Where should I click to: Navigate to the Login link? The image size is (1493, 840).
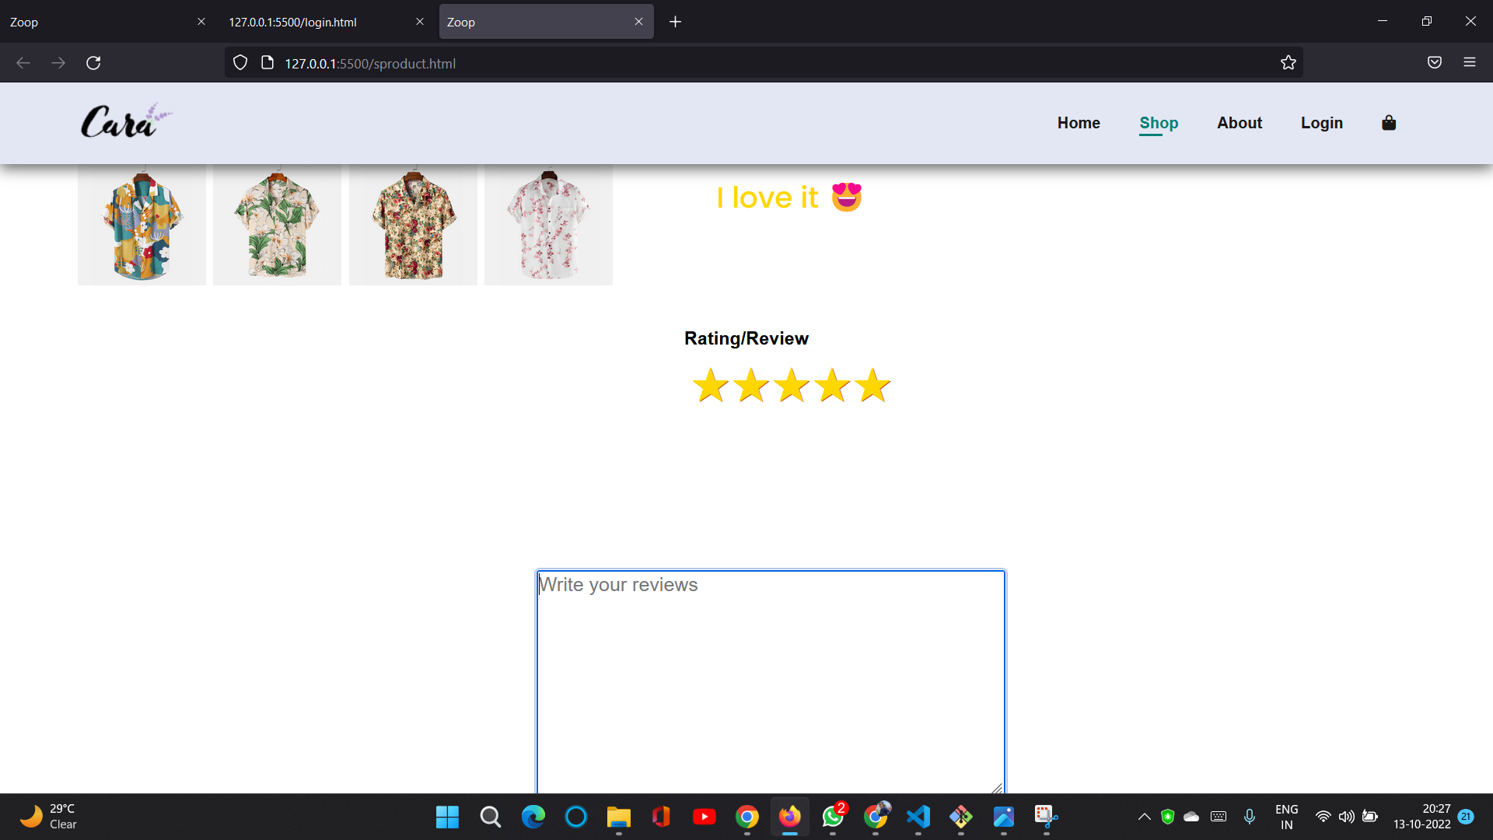pos(1321,123)
